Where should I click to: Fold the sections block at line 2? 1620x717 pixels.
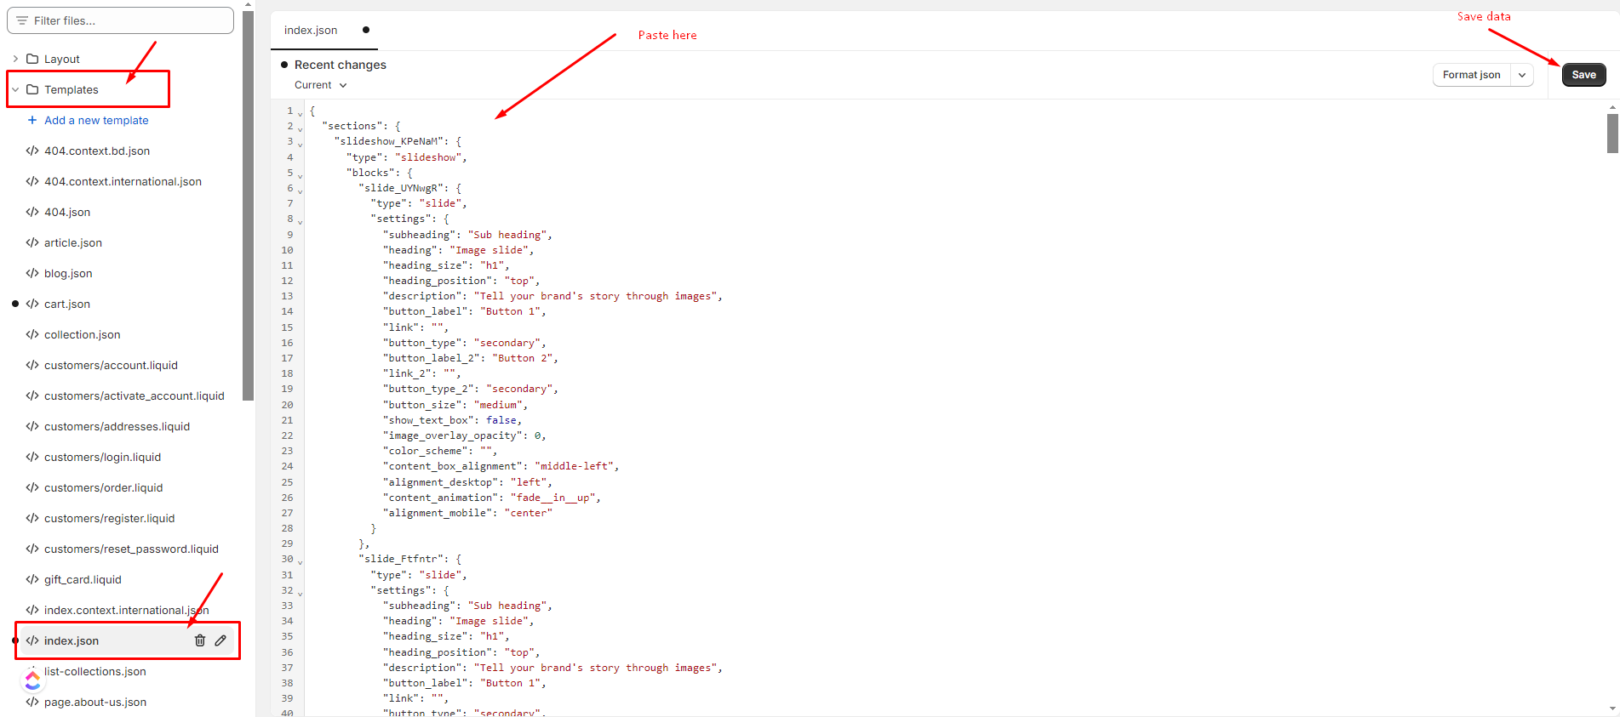300,128
